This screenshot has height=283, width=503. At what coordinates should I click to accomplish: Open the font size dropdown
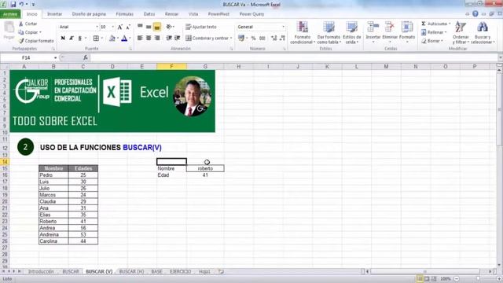pos(112,27)
